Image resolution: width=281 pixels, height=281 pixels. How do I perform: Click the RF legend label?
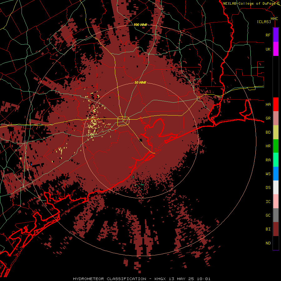268,35
